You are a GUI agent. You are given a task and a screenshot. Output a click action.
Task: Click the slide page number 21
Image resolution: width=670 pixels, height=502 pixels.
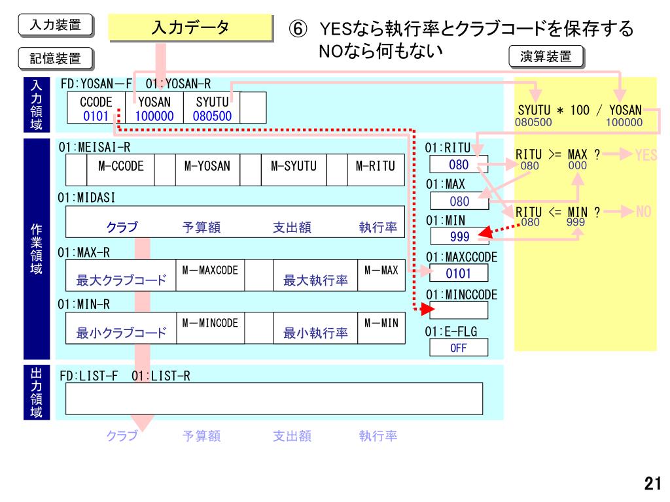[x=652, y=483]
